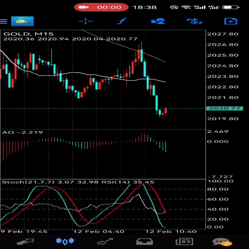The image size is (249, 249).
Task: Tap the 12 Feb 10:40 time label
Action: point(171,231)
